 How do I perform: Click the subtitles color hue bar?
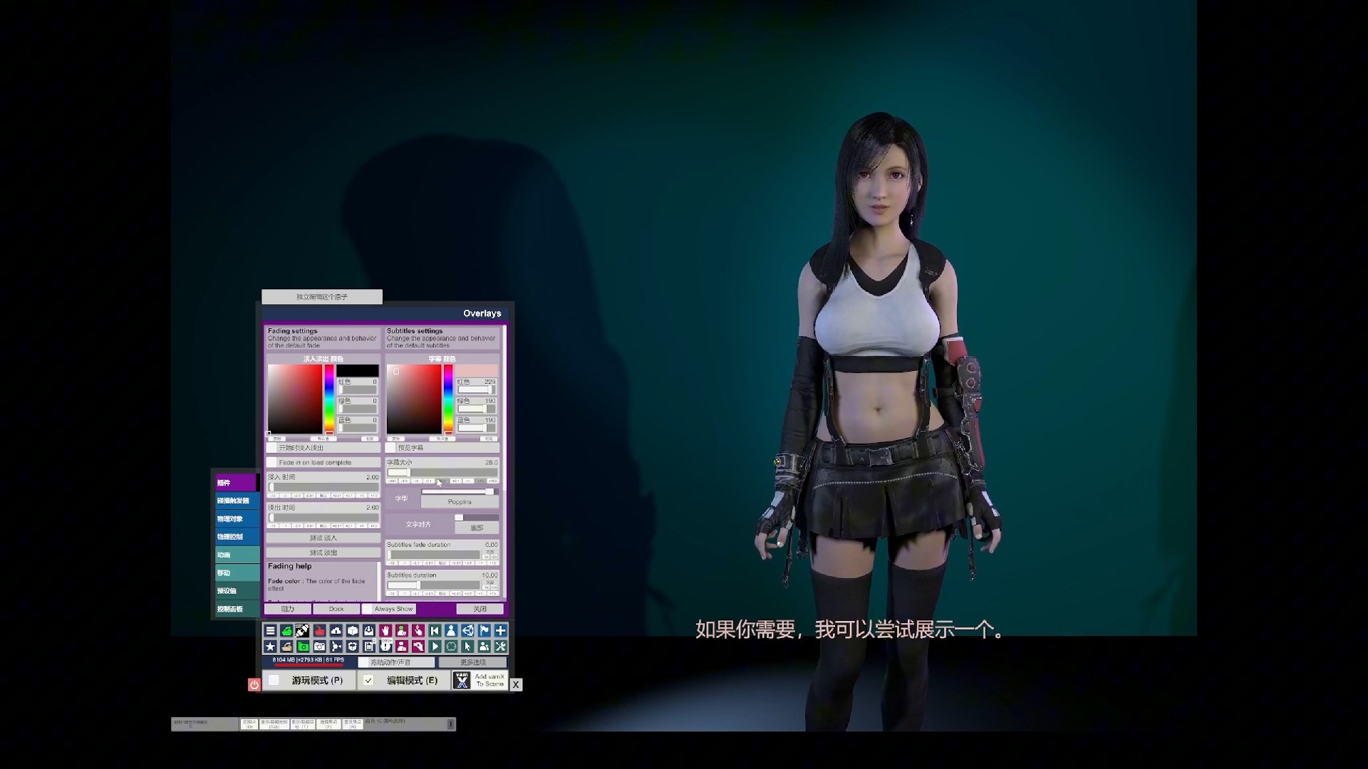[448, 399]
